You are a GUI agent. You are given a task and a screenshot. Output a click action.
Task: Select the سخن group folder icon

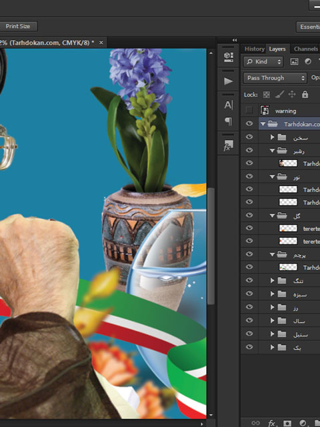point(282,137)
